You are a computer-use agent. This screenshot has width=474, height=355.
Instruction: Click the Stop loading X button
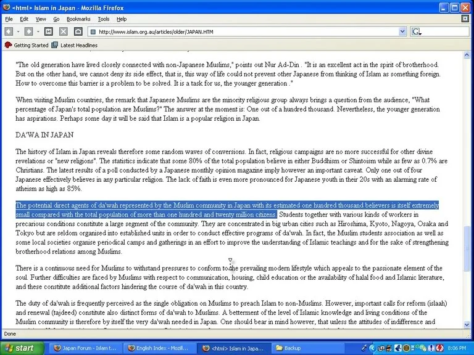tap(63, 31)
